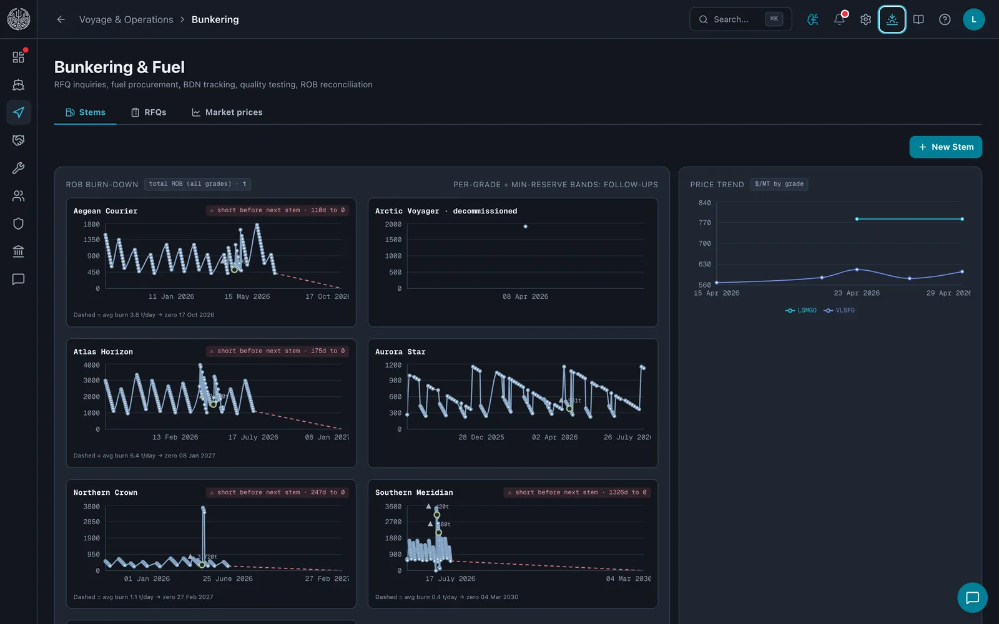Viewport: 999px width, 624px height.
Task: Select the voyage navigation arrow sidebar icon
Action: [18, 112]
